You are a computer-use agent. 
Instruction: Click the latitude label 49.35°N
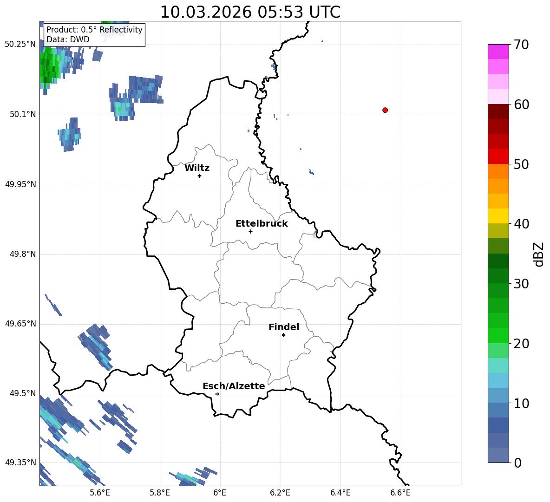20,463
